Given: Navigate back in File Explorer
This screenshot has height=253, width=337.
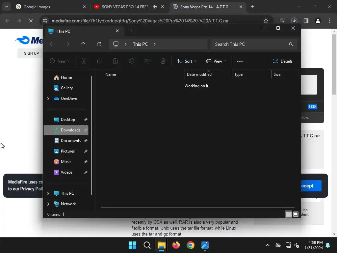Looking at the screenshot, I should [52, 44].
